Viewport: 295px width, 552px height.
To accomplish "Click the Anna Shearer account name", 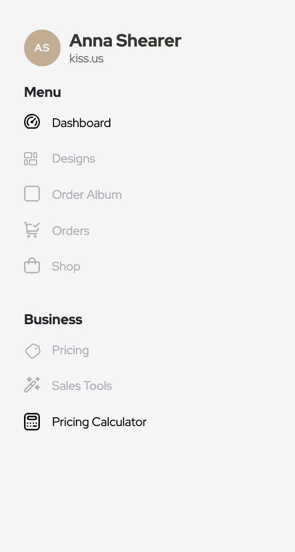I will coord(125,41).
